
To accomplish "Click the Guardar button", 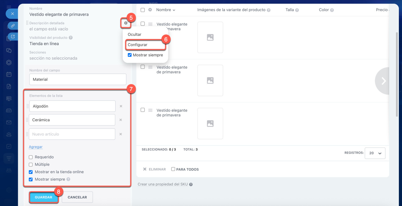I will tap(44, 197).
